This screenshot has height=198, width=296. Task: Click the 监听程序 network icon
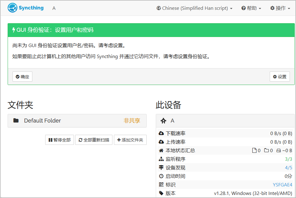161,159
